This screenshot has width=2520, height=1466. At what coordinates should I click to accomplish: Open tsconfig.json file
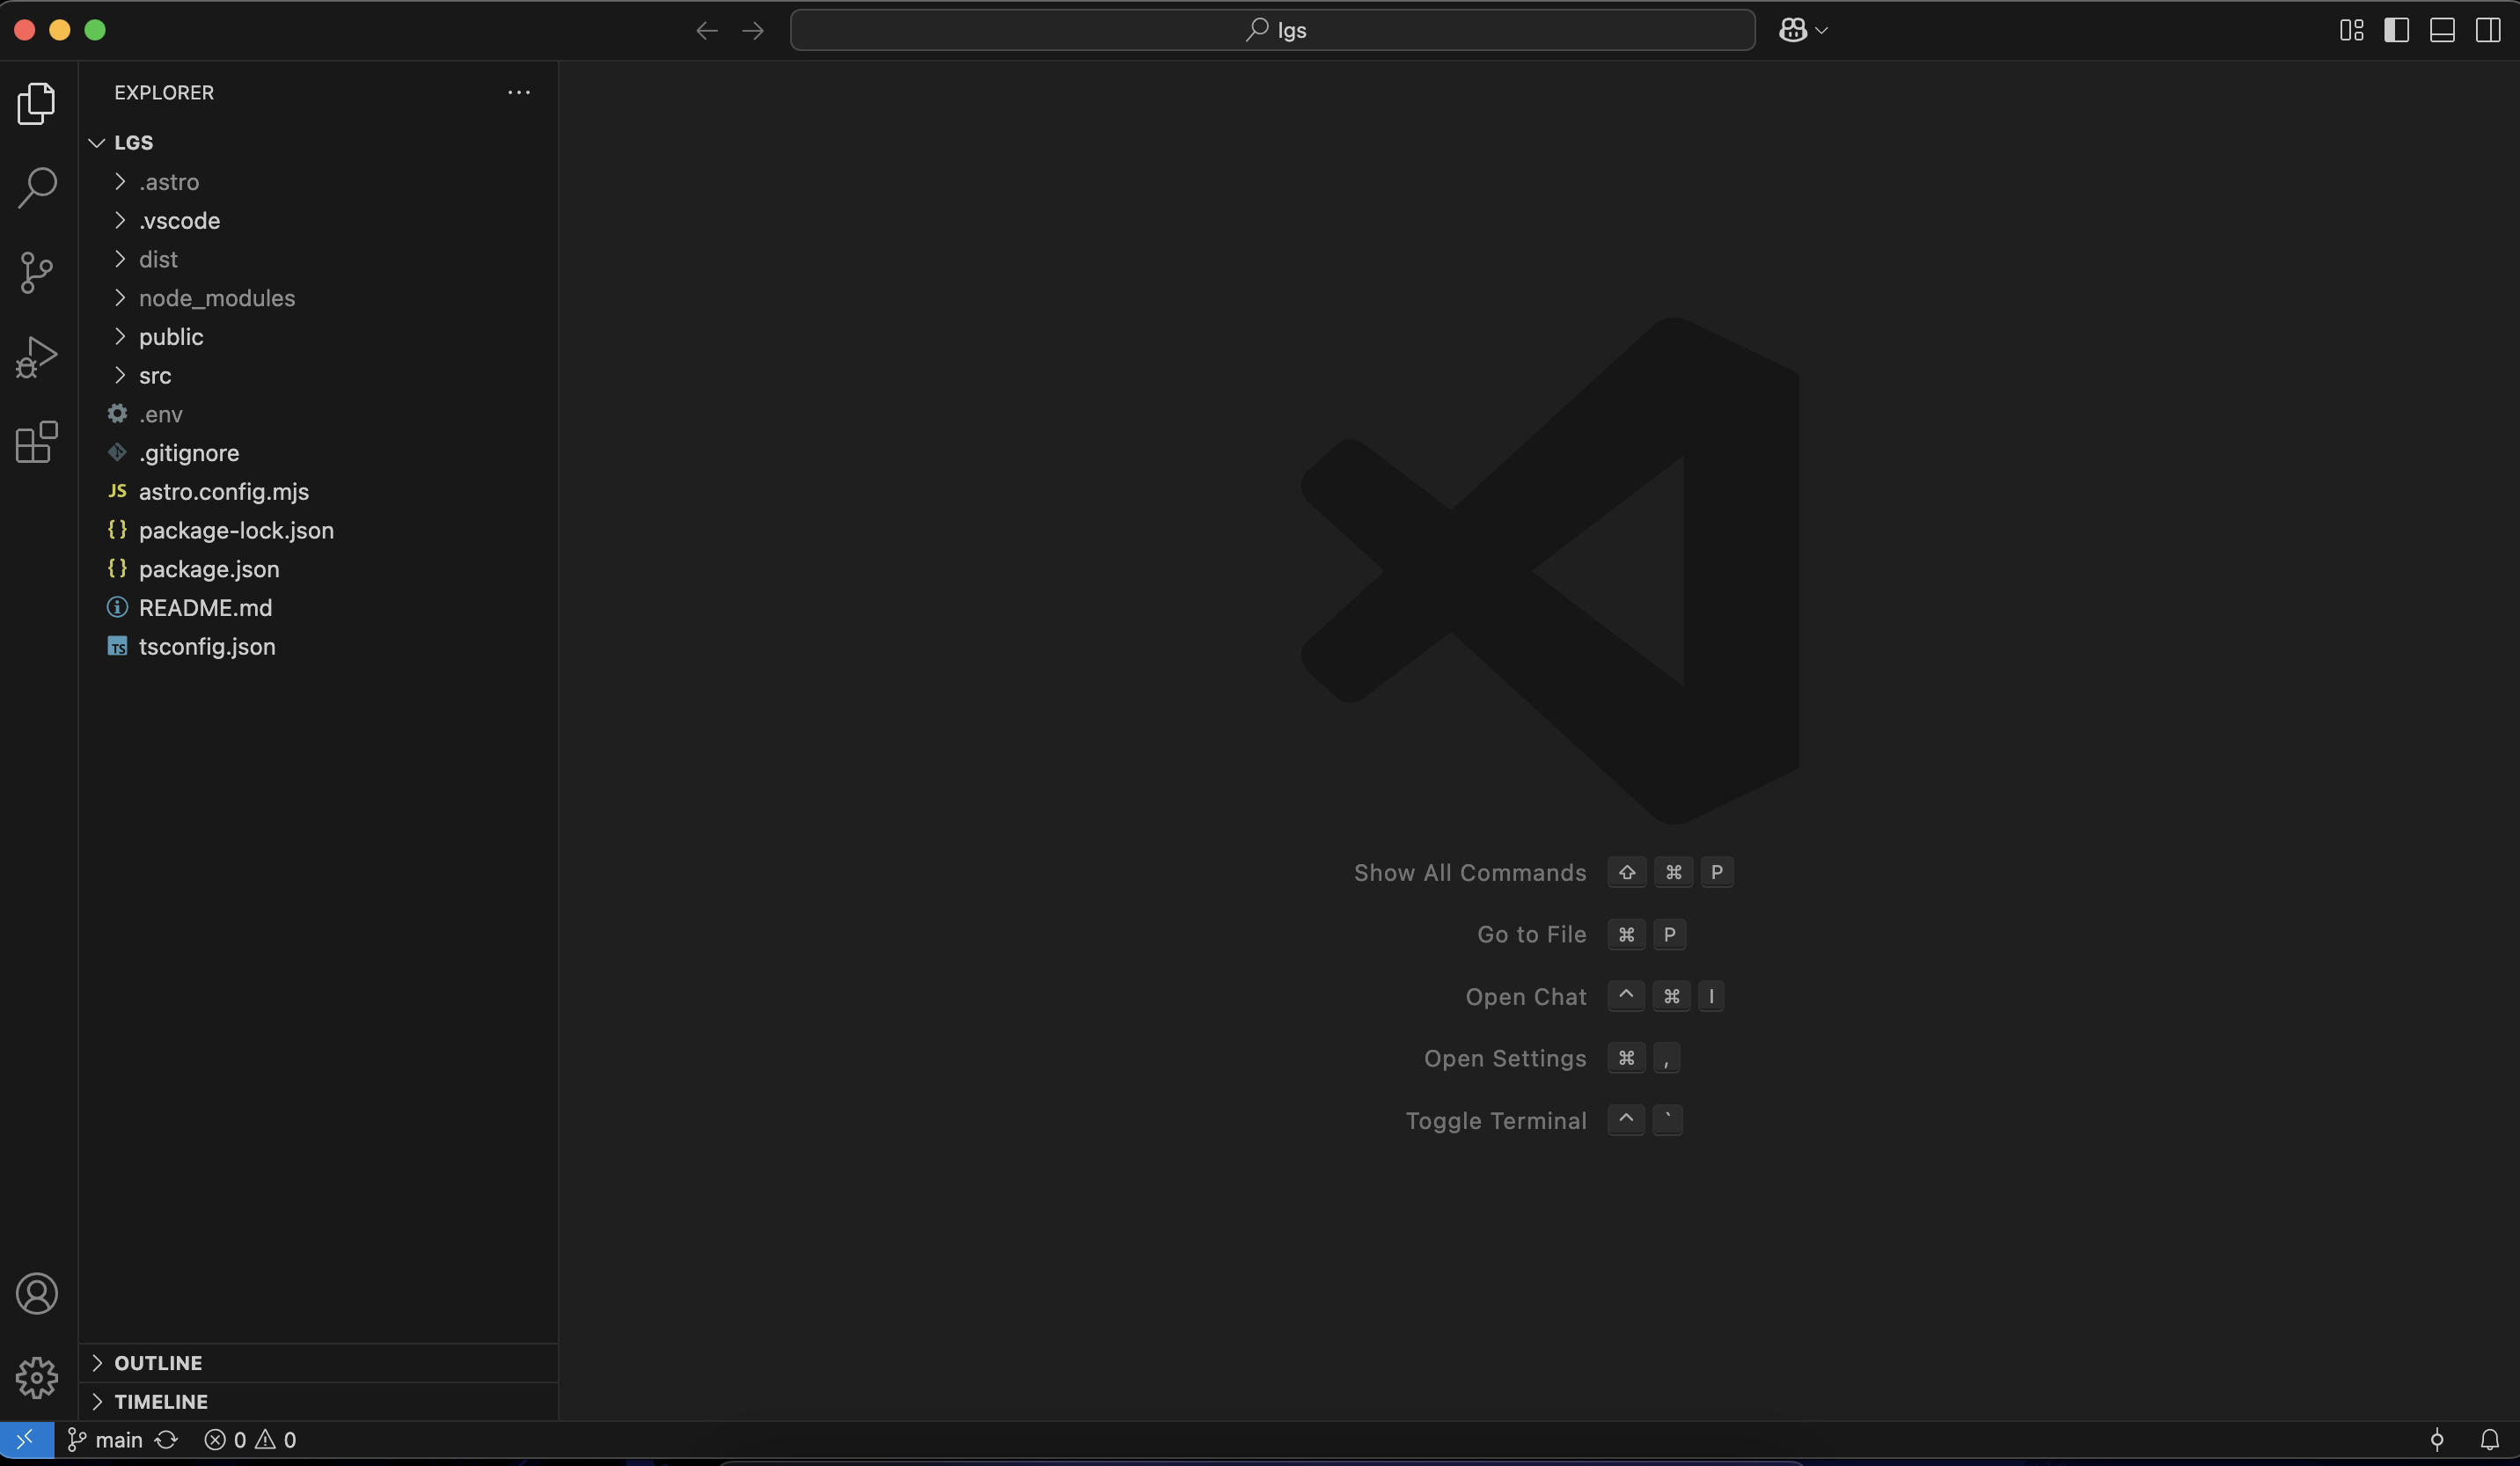318,646
